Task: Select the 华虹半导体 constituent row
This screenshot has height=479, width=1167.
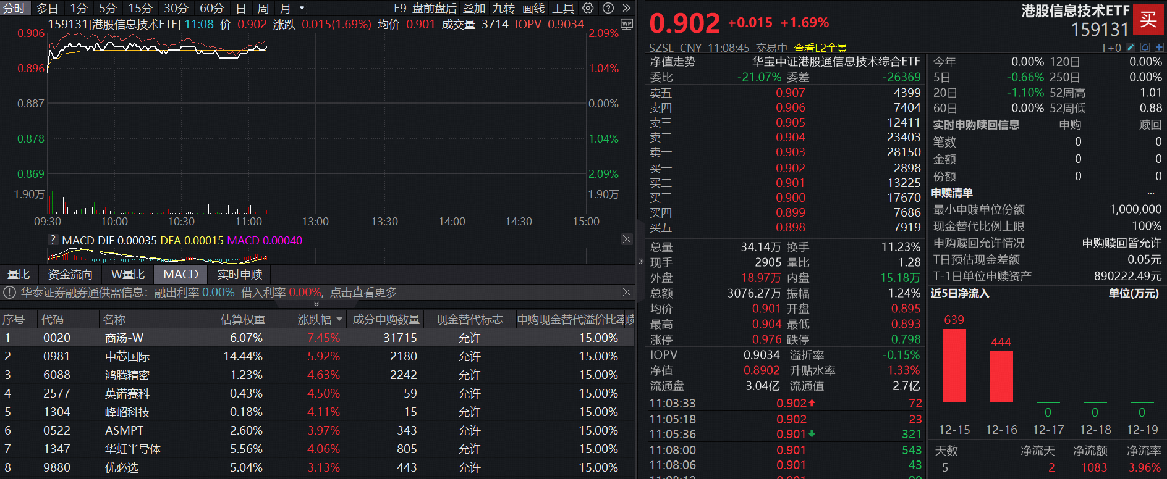Action: [x=317, y=449]
